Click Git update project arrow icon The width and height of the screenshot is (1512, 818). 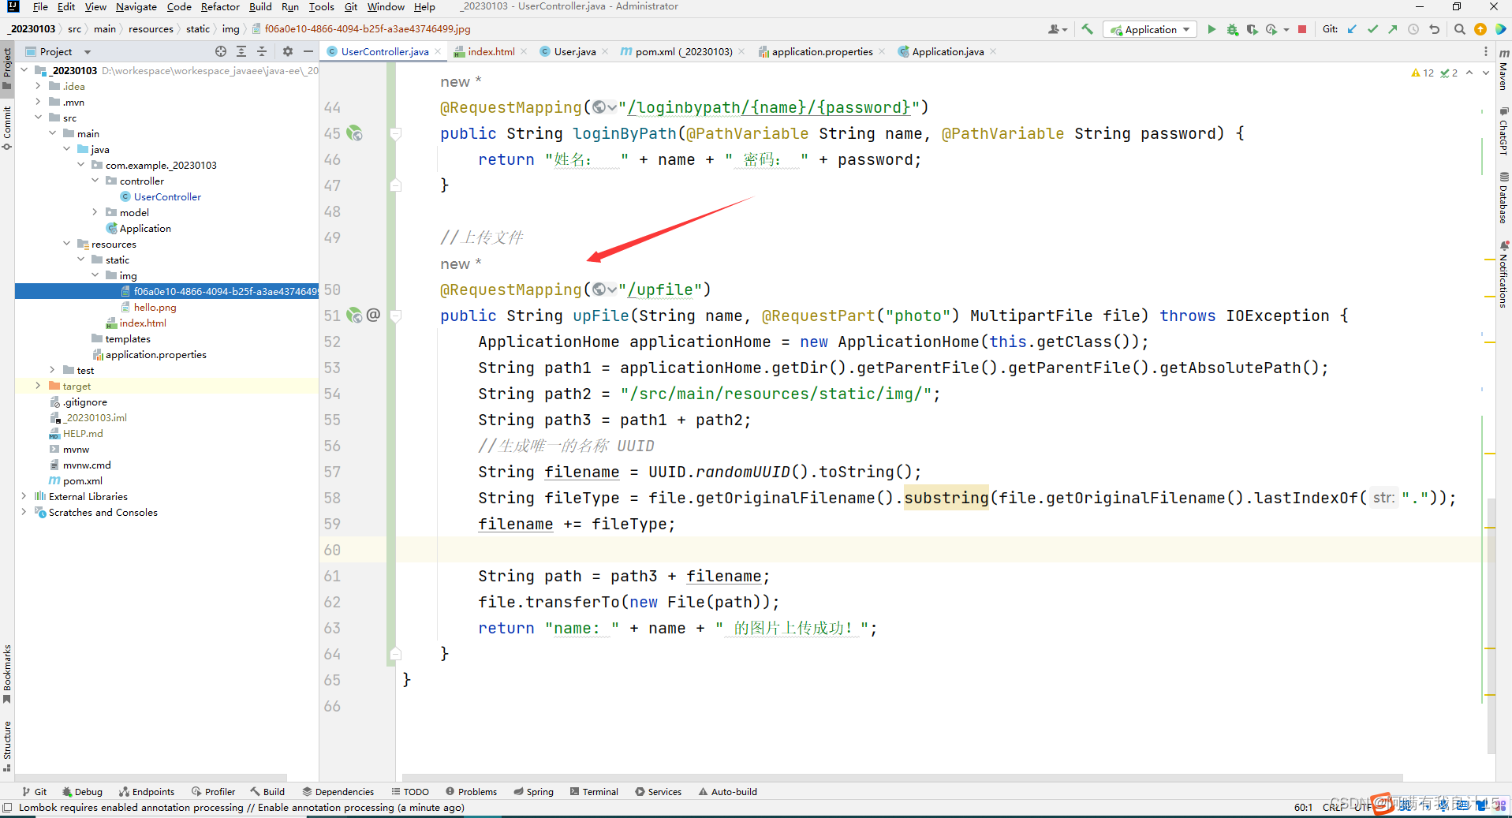[1352, 29]
